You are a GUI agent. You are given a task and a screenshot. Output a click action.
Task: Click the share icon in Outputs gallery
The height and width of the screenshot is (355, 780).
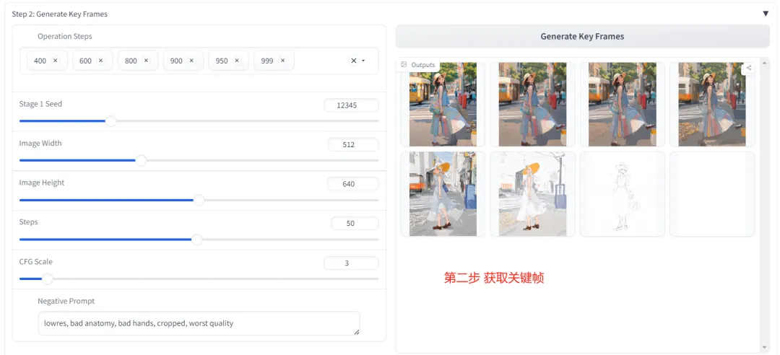pyautogui.click(x=749, y=69)
